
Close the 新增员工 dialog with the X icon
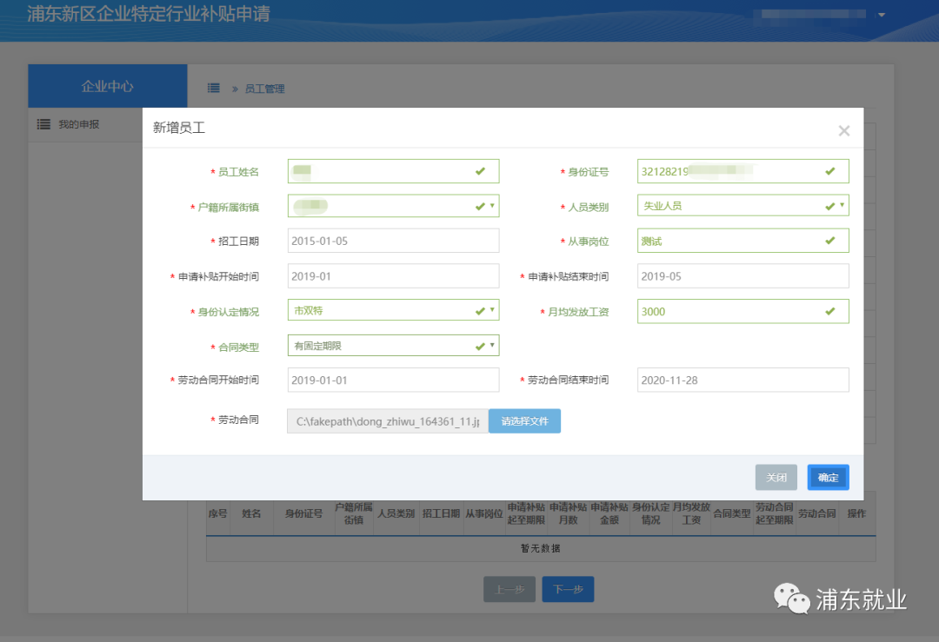tap(843, 130)
